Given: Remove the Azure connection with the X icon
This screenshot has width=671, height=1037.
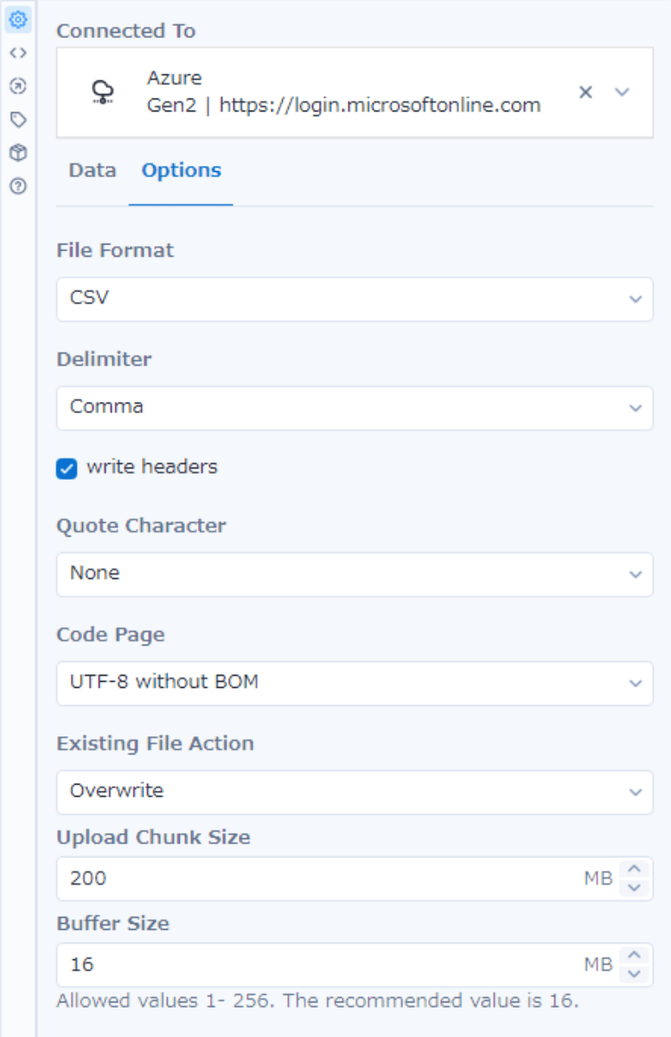Looking at the screenshot, I should [585, 92].
